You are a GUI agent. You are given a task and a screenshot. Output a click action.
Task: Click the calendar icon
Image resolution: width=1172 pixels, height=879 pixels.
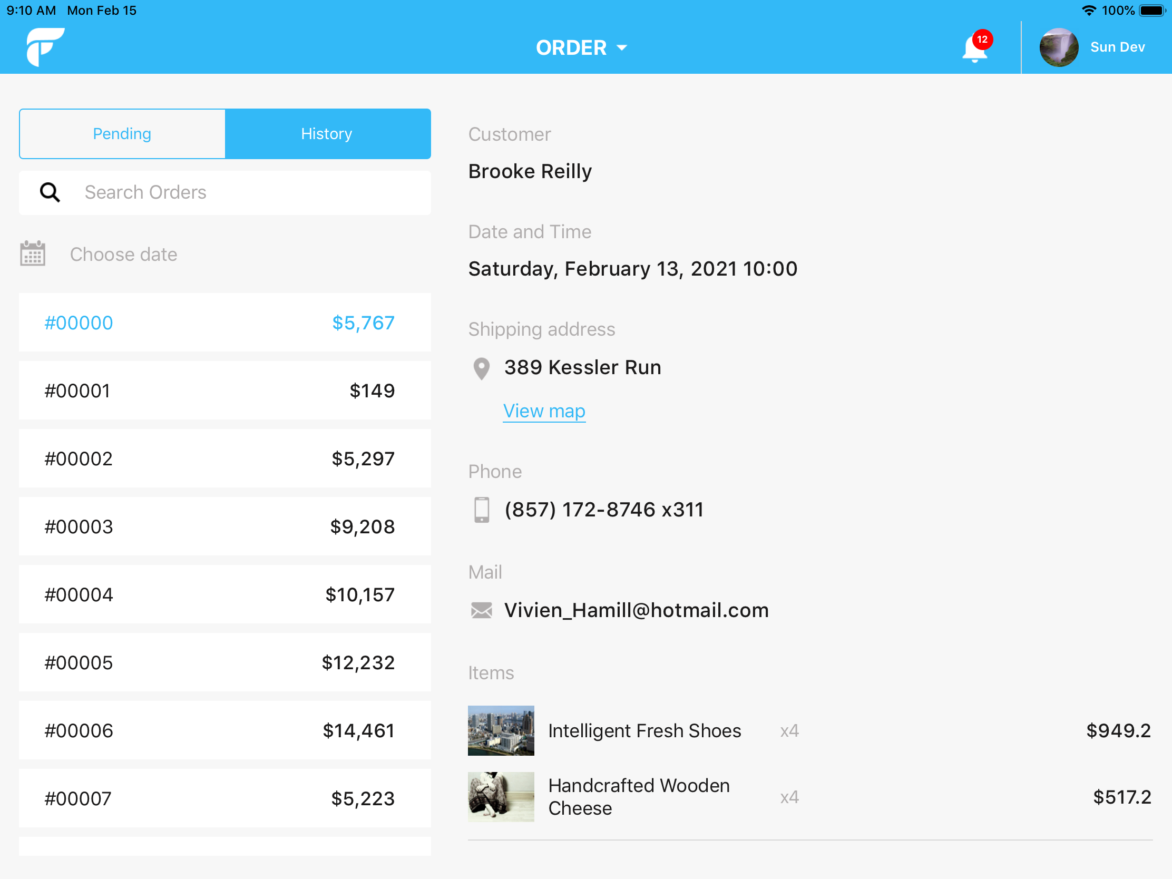tap(33, 254)
